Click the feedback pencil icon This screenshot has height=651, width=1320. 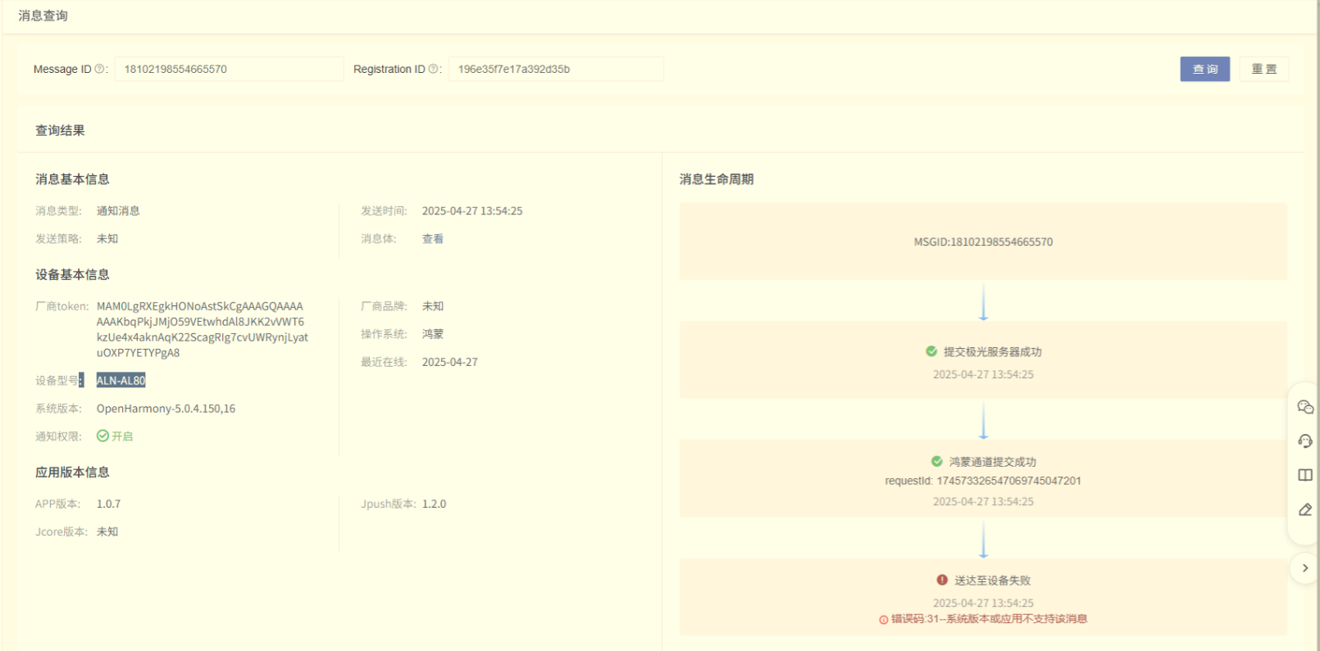tap(1305, 509)
